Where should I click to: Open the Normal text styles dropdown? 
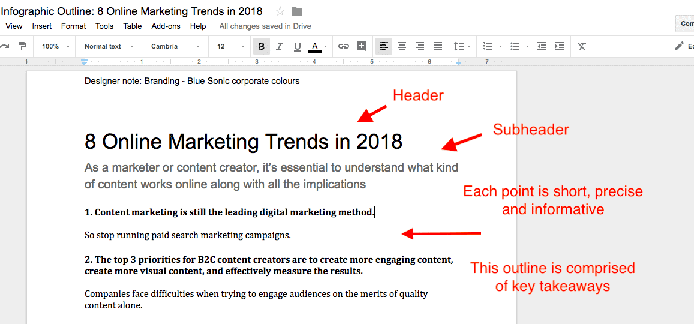pyautogui.click(x=109, y=46)
